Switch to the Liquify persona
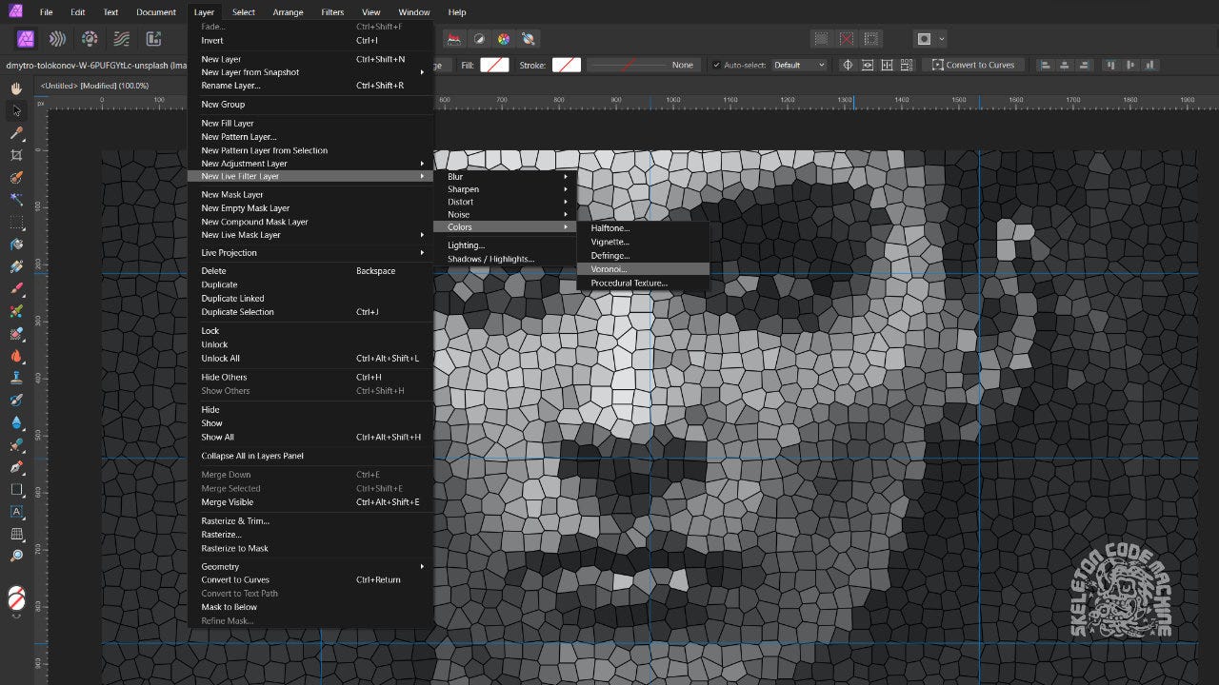 tap(58, 39)
